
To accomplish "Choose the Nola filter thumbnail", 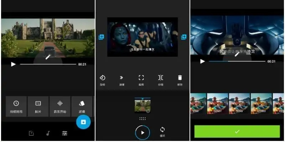I will (x=239, y=104).
